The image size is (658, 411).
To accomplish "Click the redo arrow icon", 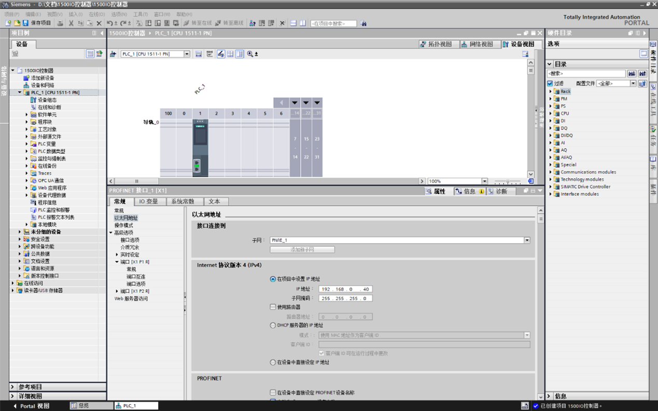I will click(123, 23).
